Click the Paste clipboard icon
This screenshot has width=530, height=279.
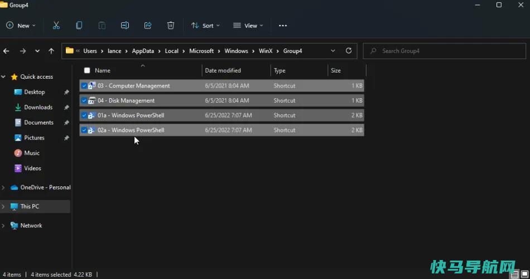pyautogui.click(x=102, y=25)
